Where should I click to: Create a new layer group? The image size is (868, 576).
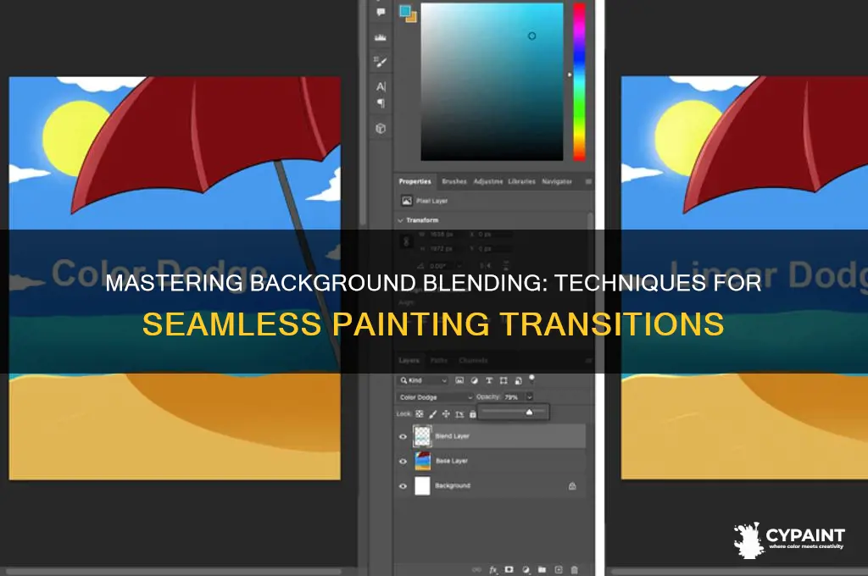(542, 569)
